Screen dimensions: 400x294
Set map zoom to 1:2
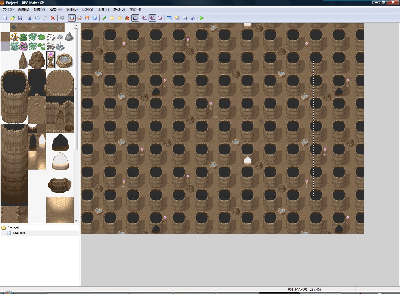152,18
